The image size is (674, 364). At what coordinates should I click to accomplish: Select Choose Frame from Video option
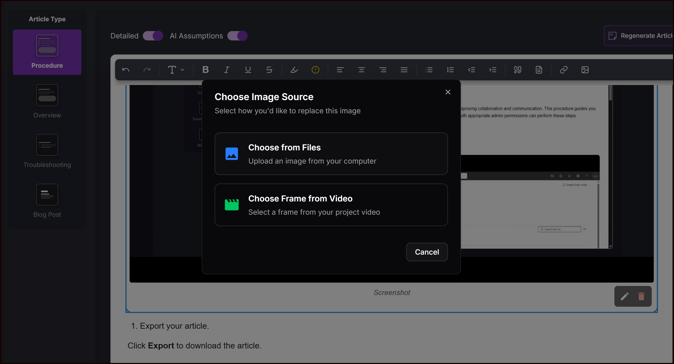point(331,205)
